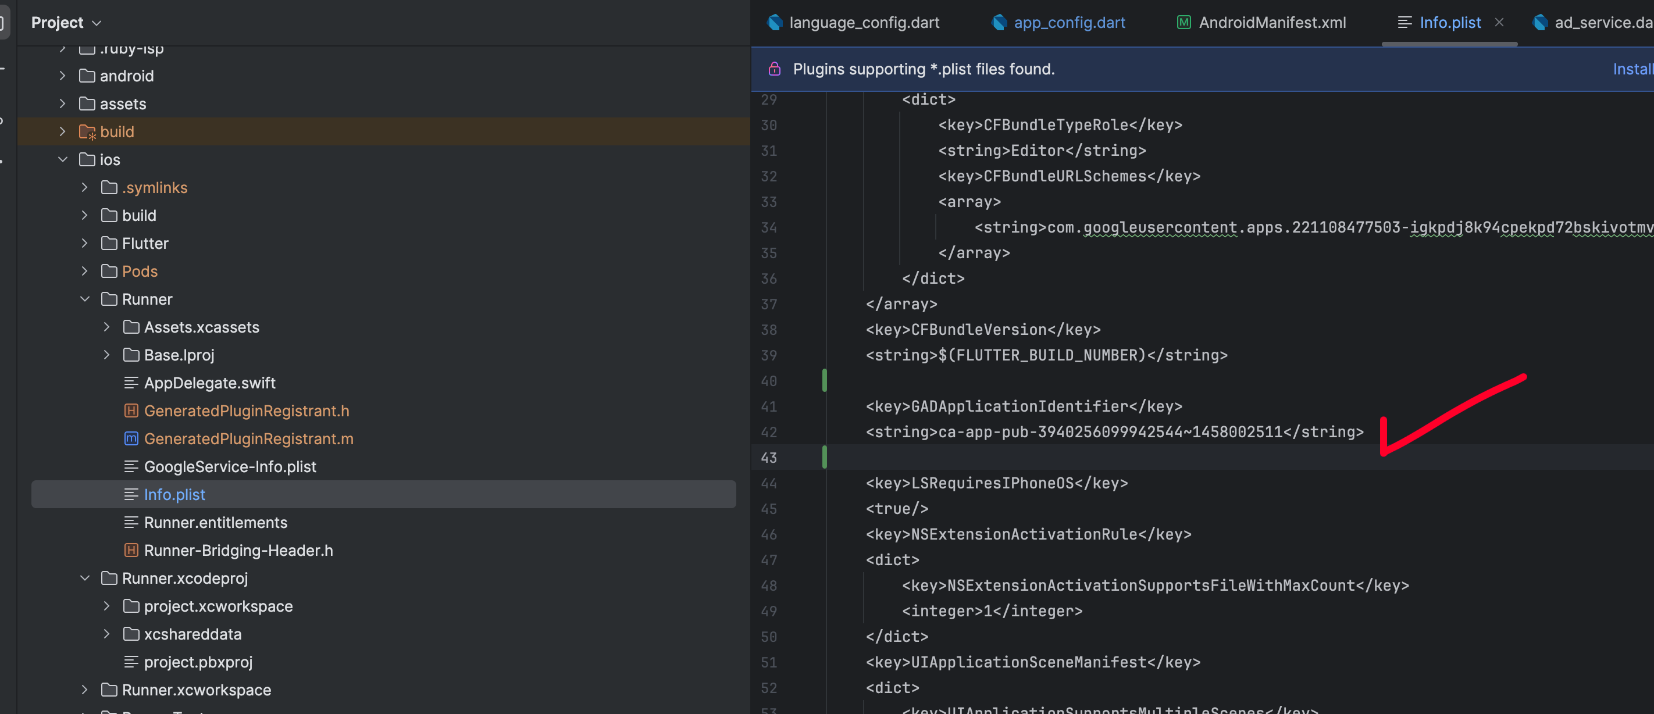The image size is (1654, 714).
Task: Open Runner.entitlements file
Action: click(215, 523)
